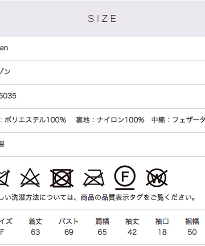The width and height of the screenshot is (205, 246).
Task: Click the do-not-iron crossed icon
Action: [94, 178]
